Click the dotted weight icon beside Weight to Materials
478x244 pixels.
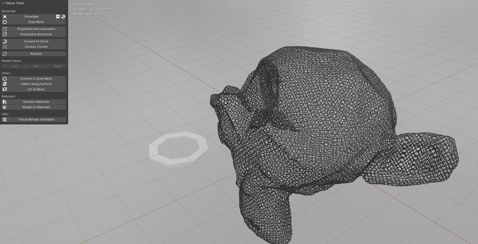click(x=4, y=107)
